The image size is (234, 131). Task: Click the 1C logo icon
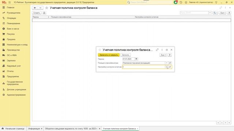(x=4, y=3)
